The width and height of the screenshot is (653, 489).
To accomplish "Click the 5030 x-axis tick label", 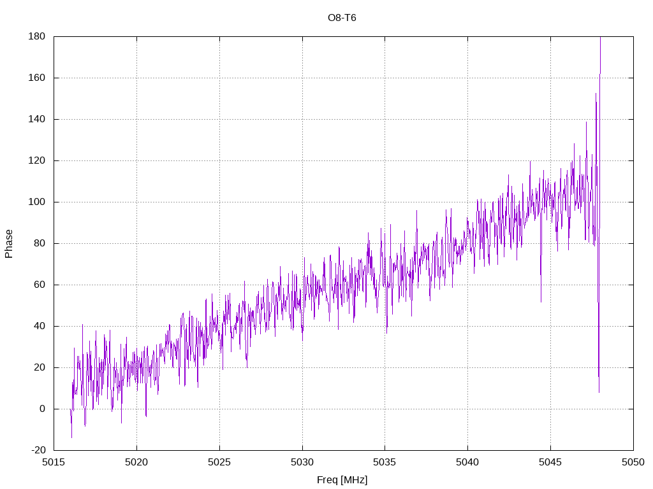I will (302, 462).
